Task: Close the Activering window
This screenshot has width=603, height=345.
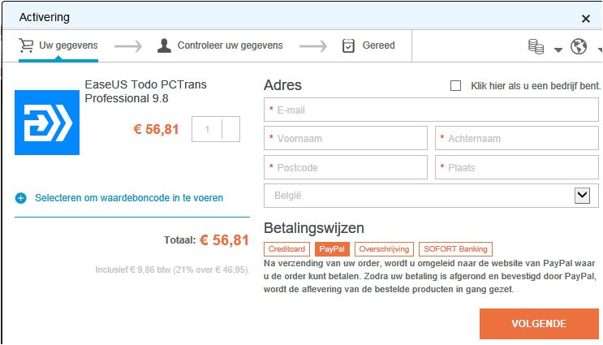Action: pyautogui.click(x=586, y=18)
